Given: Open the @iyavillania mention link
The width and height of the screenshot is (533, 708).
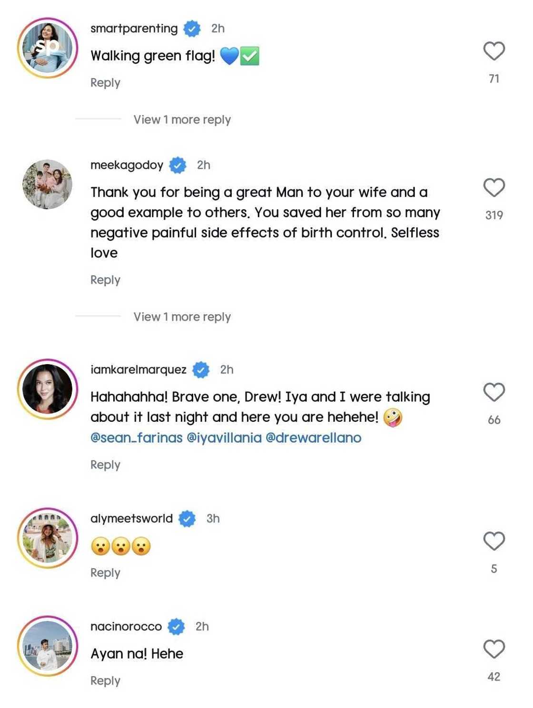Looking at the screenshot, I should pos(224,438).
